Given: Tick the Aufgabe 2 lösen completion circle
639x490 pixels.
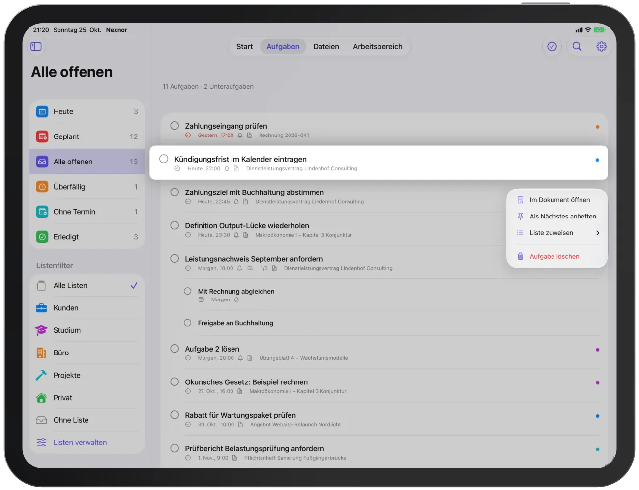Looking at the screenshot, I should 174,349.
